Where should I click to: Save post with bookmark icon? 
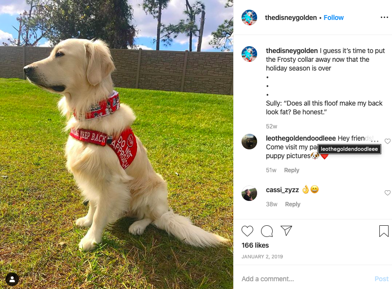[x=384, y=231]
